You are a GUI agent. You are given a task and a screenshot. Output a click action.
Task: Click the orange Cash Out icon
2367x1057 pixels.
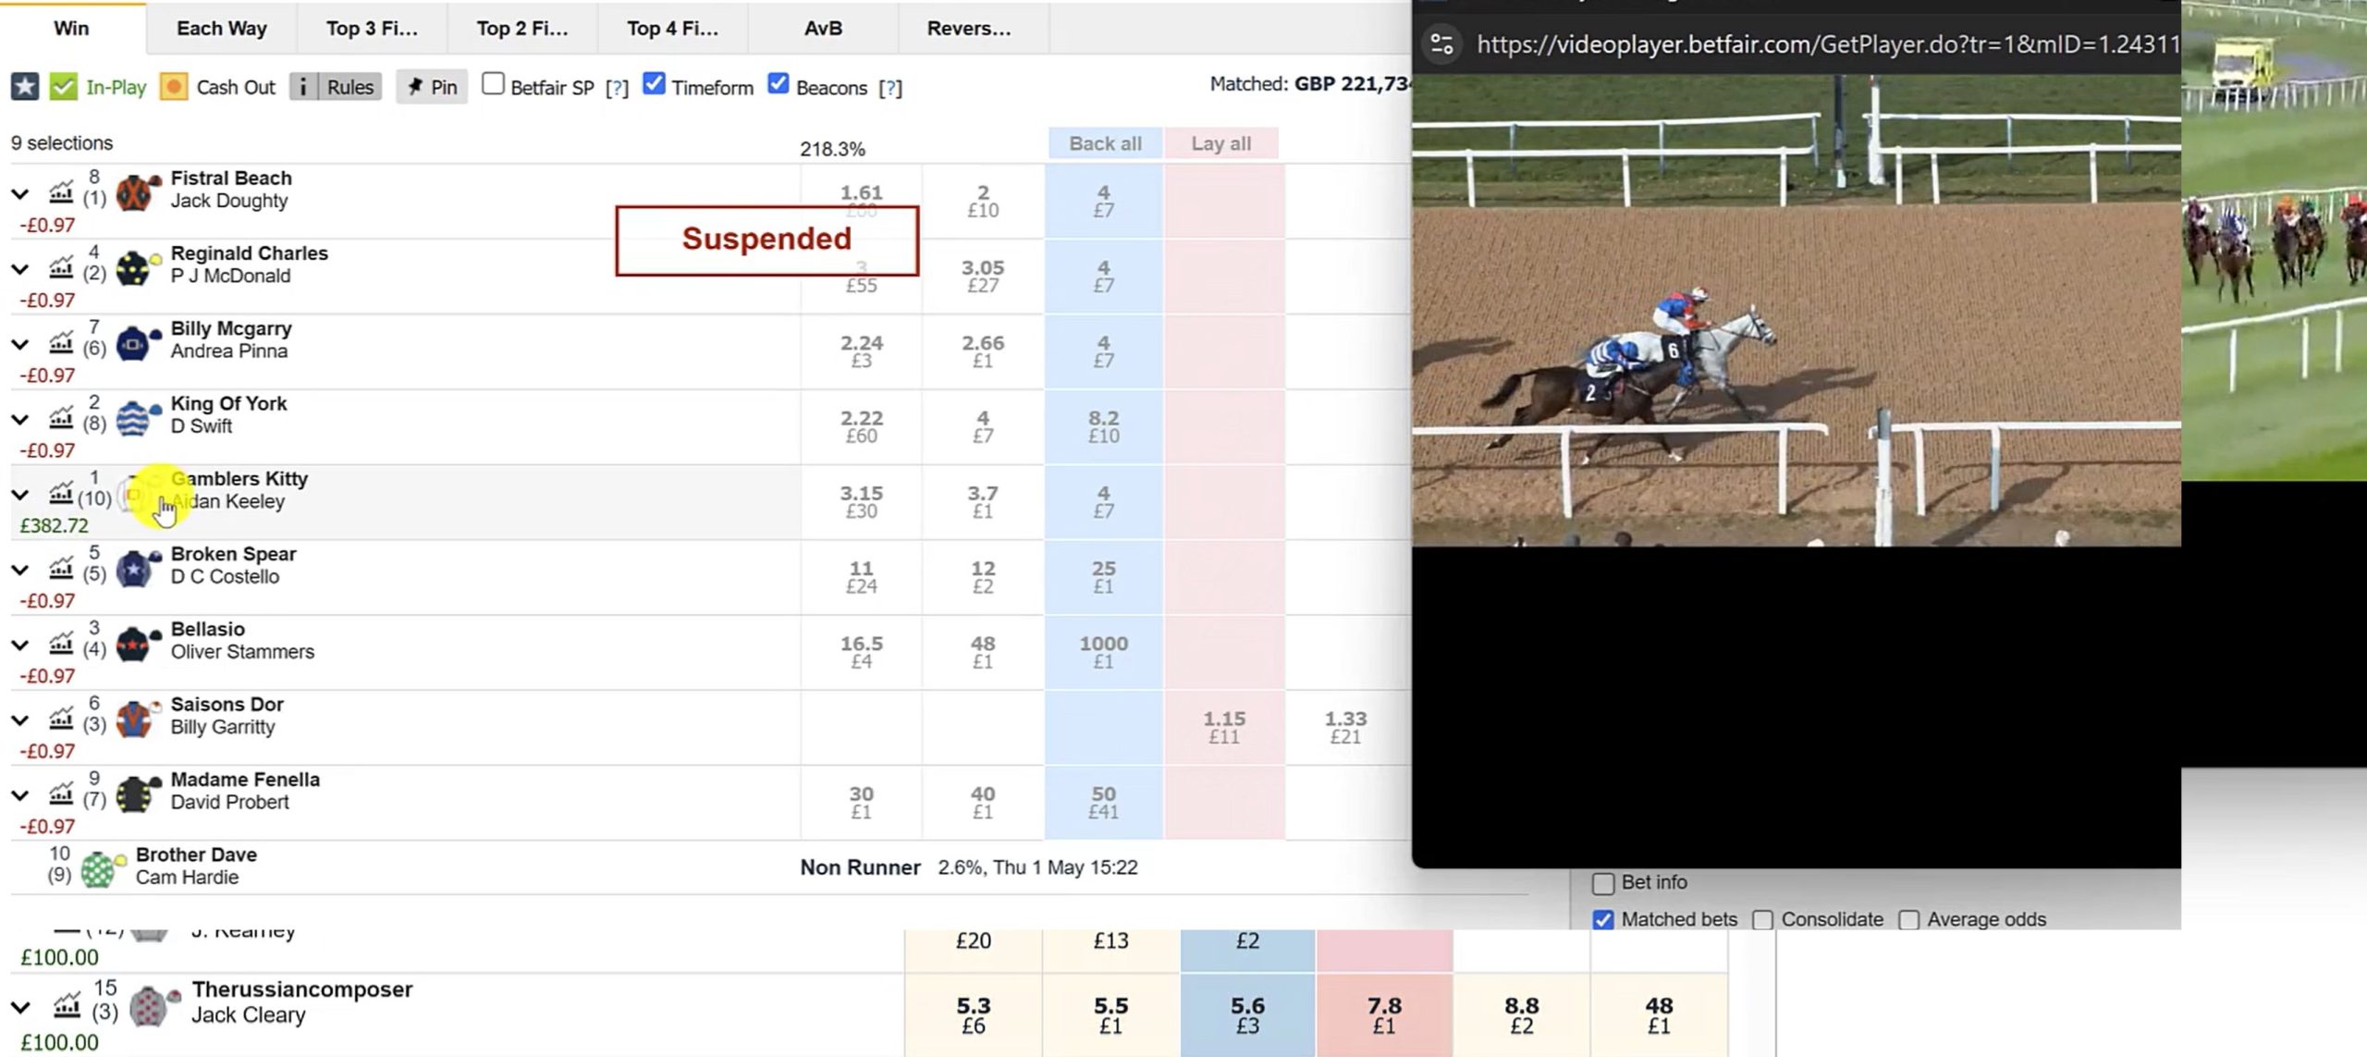174,87
